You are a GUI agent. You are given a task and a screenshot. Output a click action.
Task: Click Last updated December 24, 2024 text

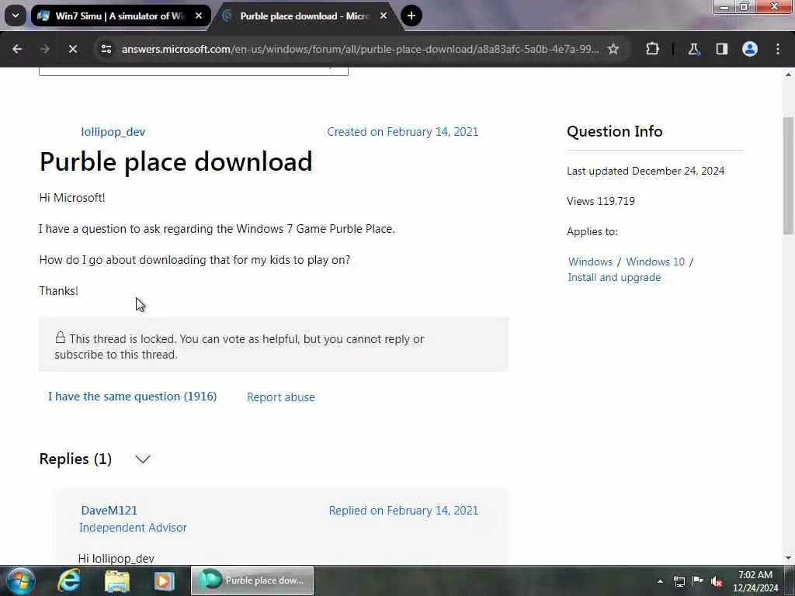coord(645,171)
